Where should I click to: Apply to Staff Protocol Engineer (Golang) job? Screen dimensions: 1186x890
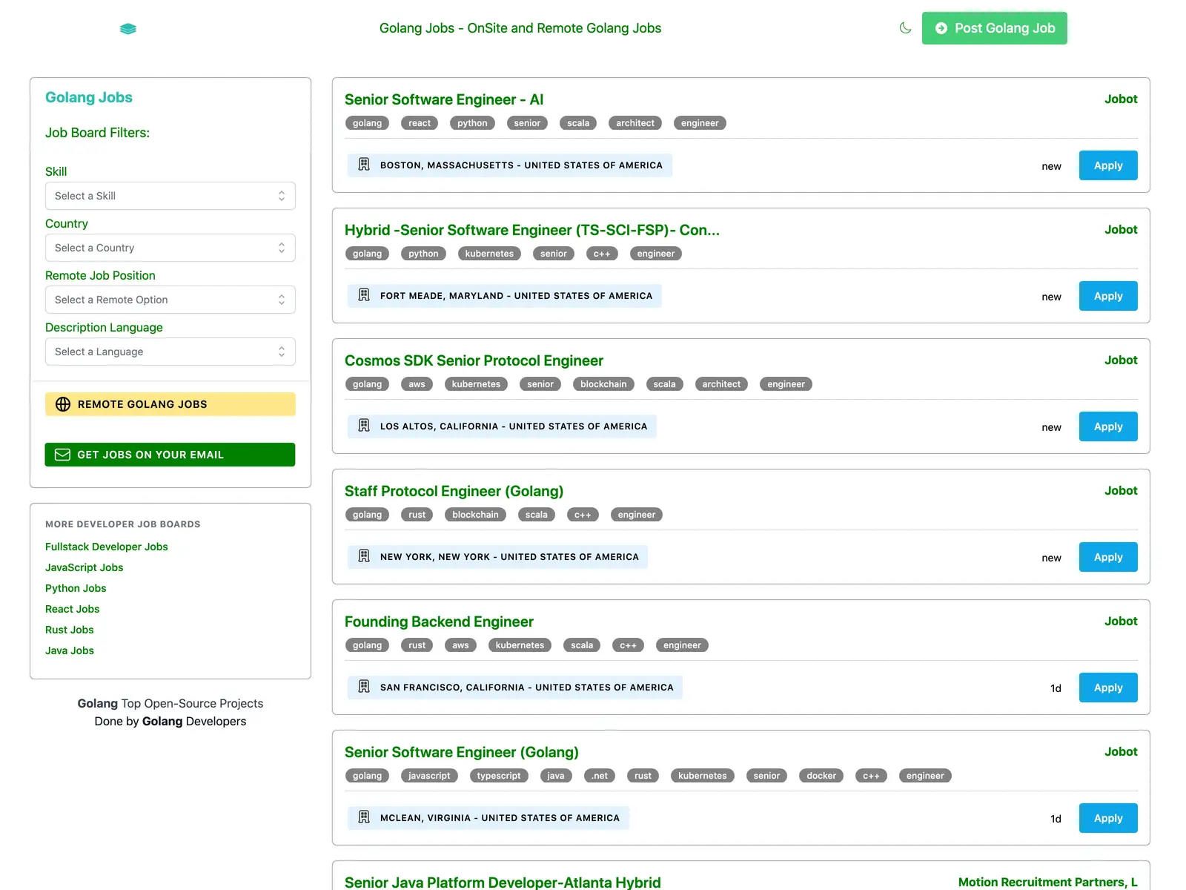[1108, 557]
